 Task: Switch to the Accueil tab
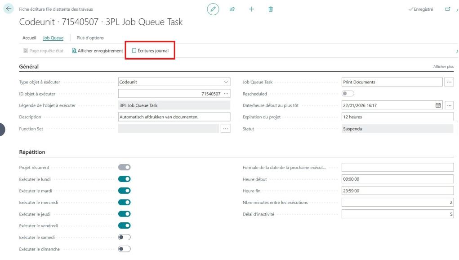(x=29, y=38)
